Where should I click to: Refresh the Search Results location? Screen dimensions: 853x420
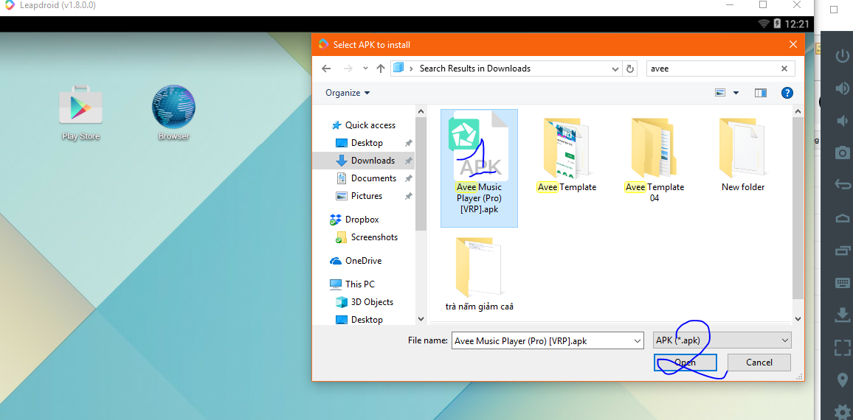click(630, 69)
